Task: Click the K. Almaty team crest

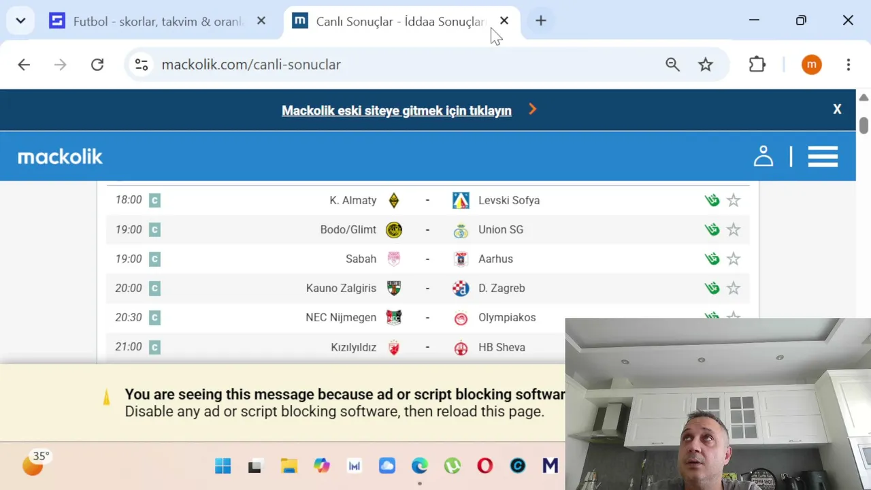Action: point(393,200)
